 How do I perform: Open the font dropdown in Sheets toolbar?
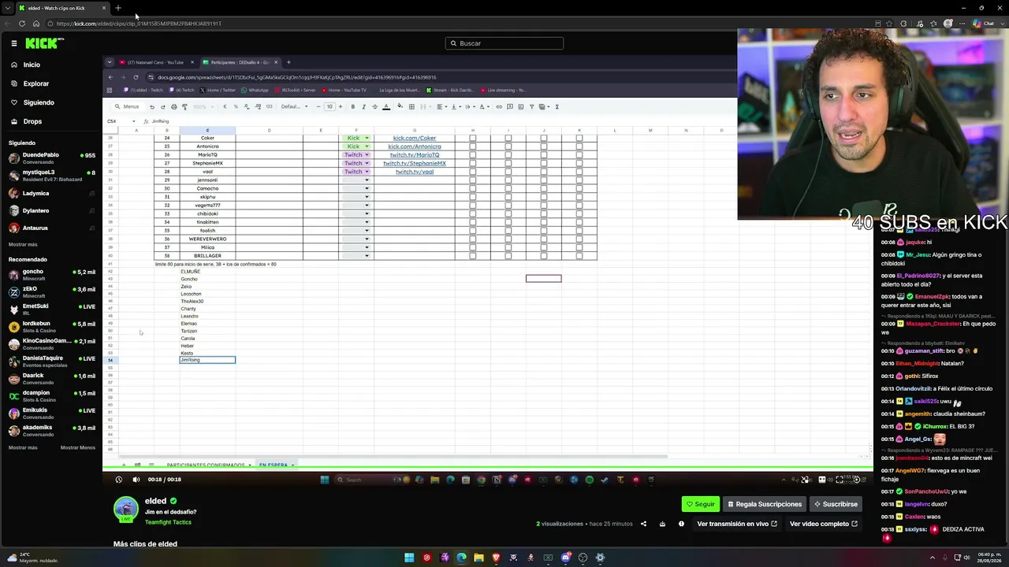pyautogui.click(x=293, y=107)
